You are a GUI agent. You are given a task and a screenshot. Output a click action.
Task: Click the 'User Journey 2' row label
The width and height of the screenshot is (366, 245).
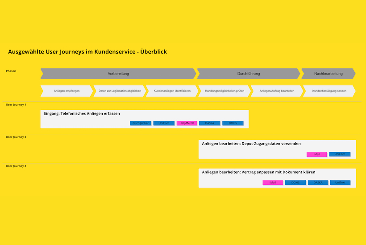click(x=16, y=137)
